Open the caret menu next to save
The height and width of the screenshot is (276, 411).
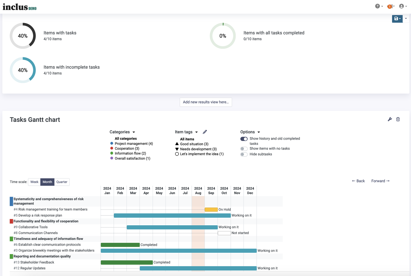click(x=406, y=19)
